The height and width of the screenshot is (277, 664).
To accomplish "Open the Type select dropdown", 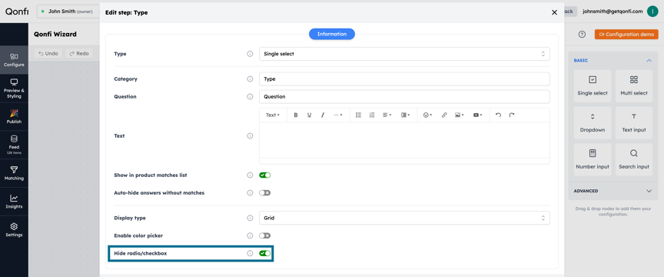I will pyautogui.click(x=404, y=54).
